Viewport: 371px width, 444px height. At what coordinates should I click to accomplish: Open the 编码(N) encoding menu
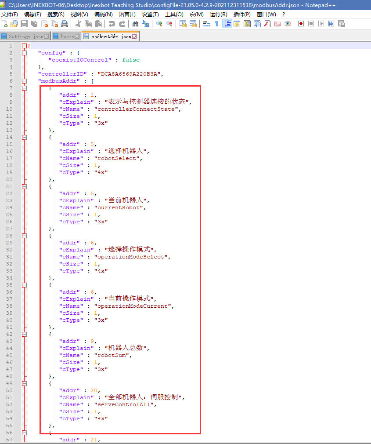click(x=103, y=15)
